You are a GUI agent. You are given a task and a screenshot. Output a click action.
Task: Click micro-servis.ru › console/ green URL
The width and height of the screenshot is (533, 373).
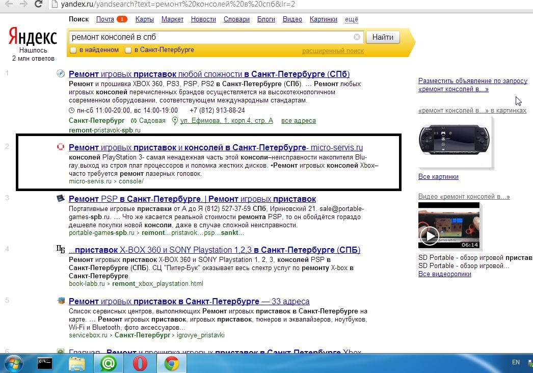tap(106, 181)
